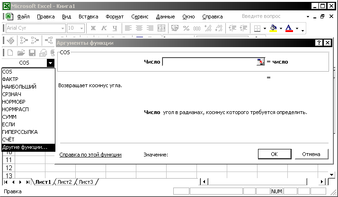338x197 pixels.
Task: Open toolbar options arrow
Action: tap(302, 31)
